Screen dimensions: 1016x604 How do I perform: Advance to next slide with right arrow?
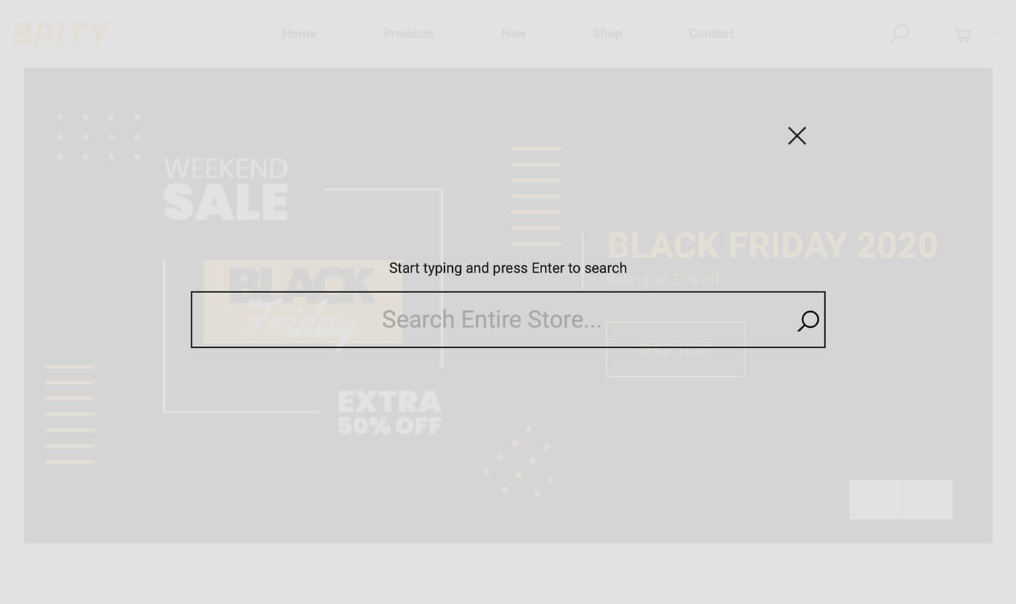pyautogui.click(x=927, y=500)
